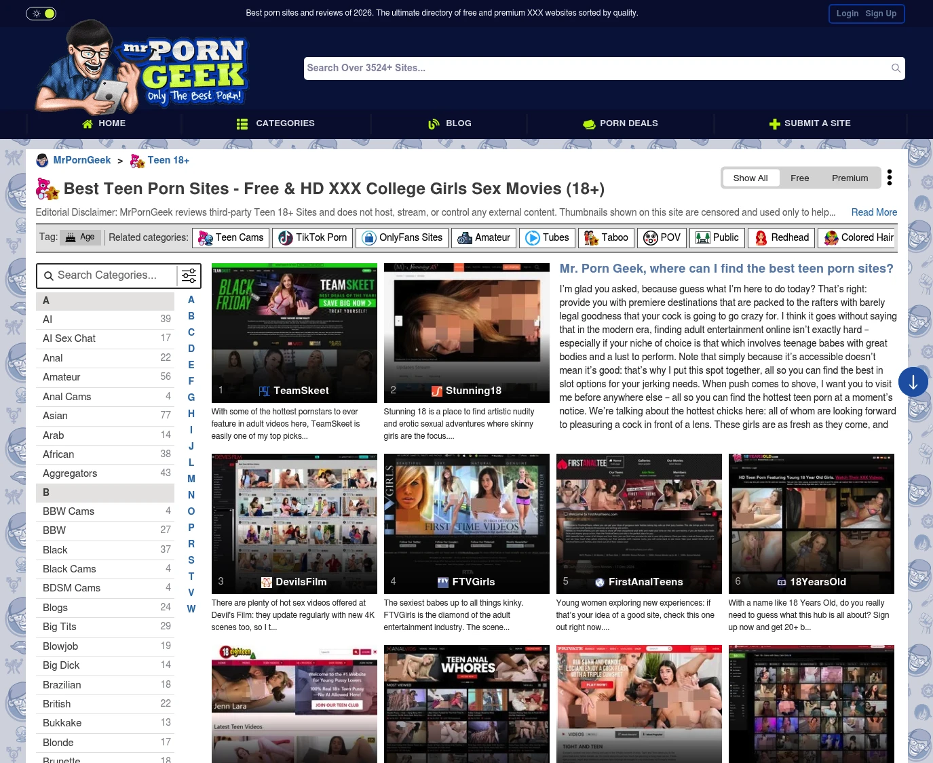Jump to letter C in the alphabet index

[191, 332]
